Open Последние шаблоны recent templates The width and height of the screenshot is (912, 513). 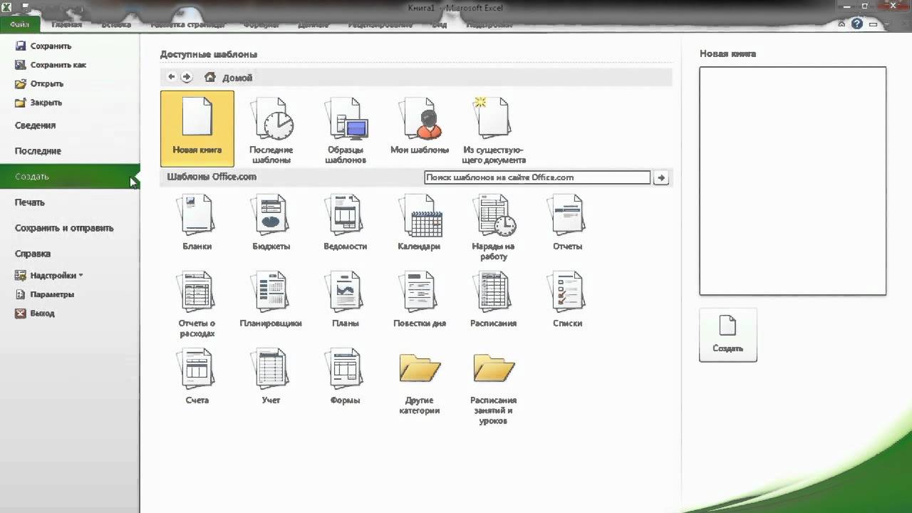271,130
